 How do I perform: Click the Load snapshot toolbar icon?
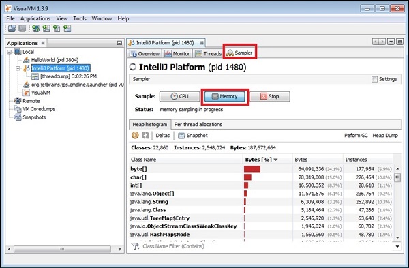click(12, 29)
